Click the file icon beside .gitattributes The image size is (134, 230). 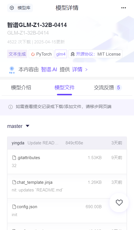[14, 158]
